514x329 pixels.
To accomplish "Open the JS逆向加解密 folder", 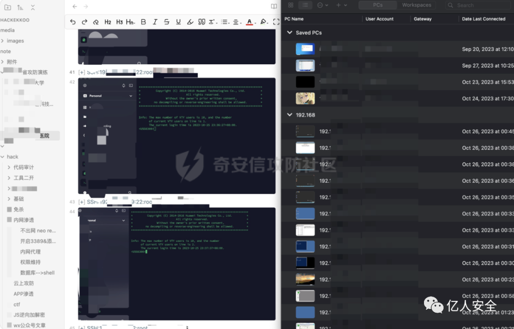I will coord(29,315).
